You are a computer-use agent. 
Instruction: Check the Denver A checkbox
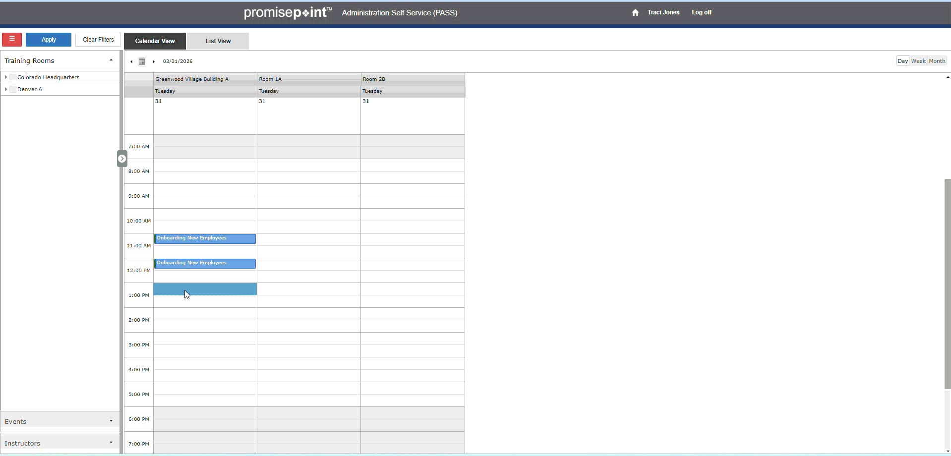click(x=13, y=89)
